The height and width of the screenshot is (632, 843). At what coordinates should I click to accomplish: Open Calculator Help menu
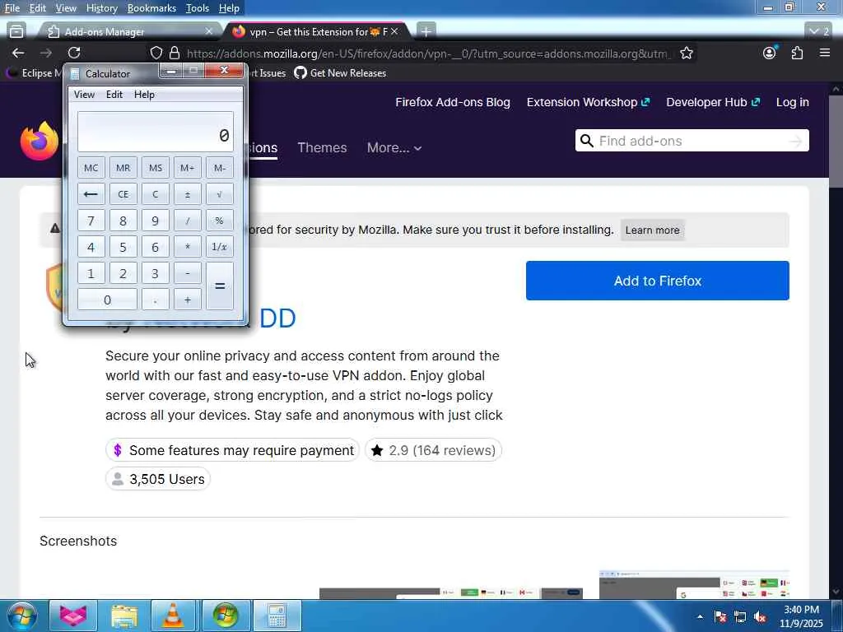coord(144,95)
